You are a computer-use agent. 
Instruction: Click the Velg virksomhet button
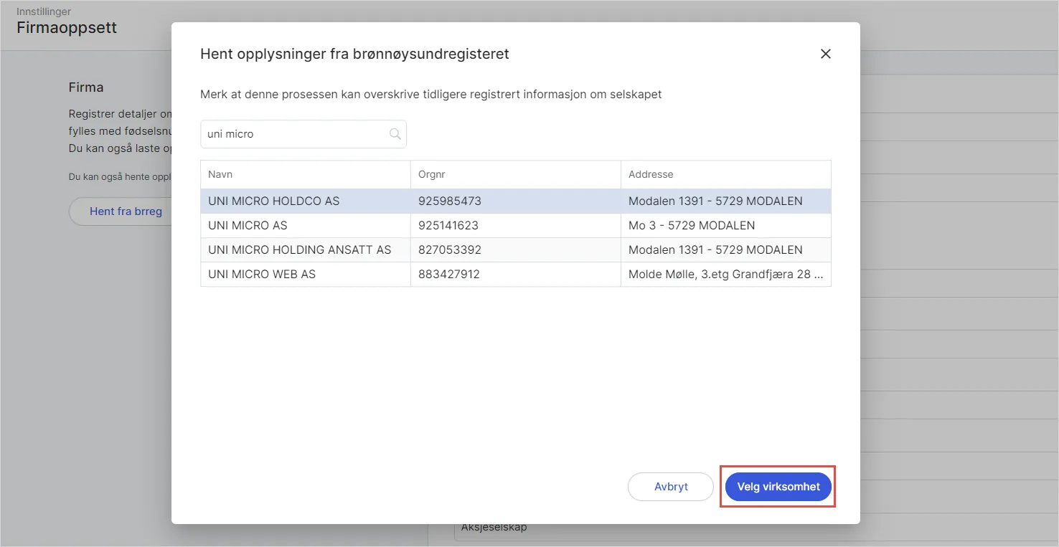click(778, 486)
